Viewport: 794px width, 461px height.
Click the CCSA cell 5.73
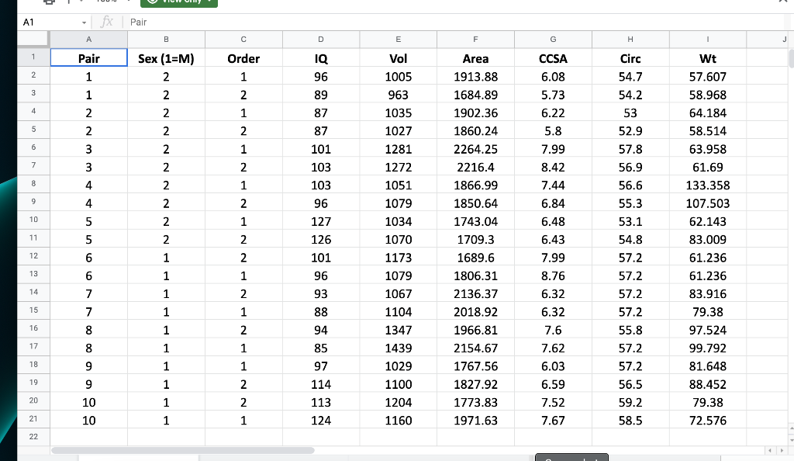553,95
